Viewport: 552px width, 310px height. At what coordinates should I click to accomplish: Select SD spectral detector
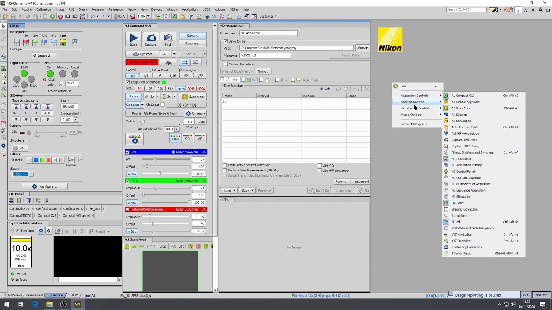tap(187, 138)
